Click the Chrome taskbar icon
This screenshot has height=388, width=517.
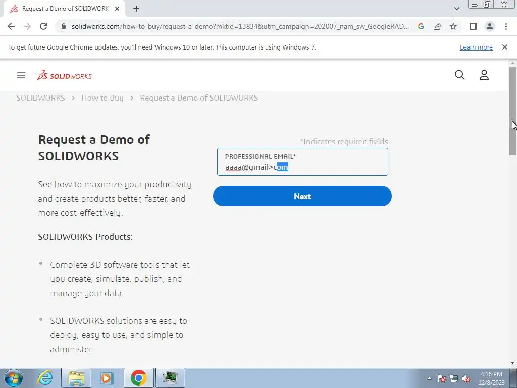pyautogui.click(x=138, y=378)
